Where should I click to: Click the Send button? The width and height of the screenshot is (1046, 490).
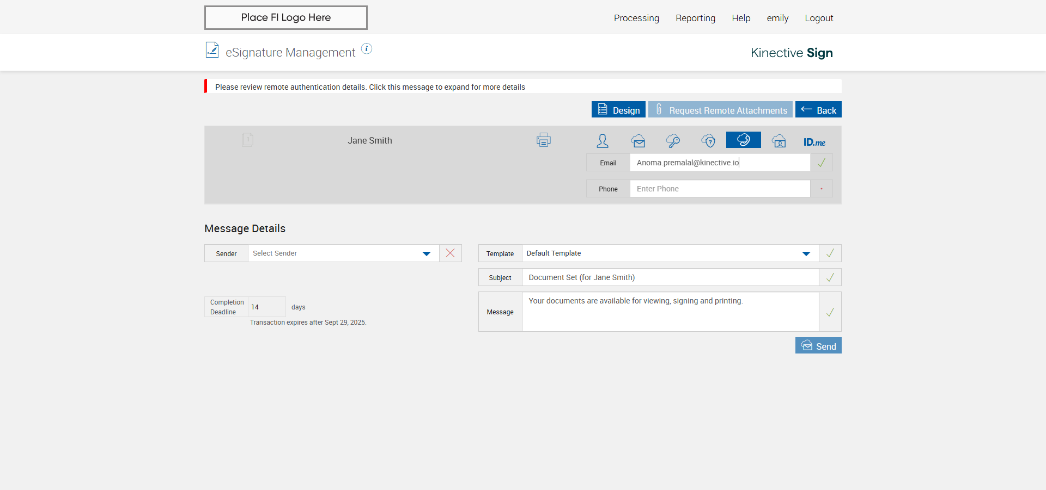tap(818, 345)
